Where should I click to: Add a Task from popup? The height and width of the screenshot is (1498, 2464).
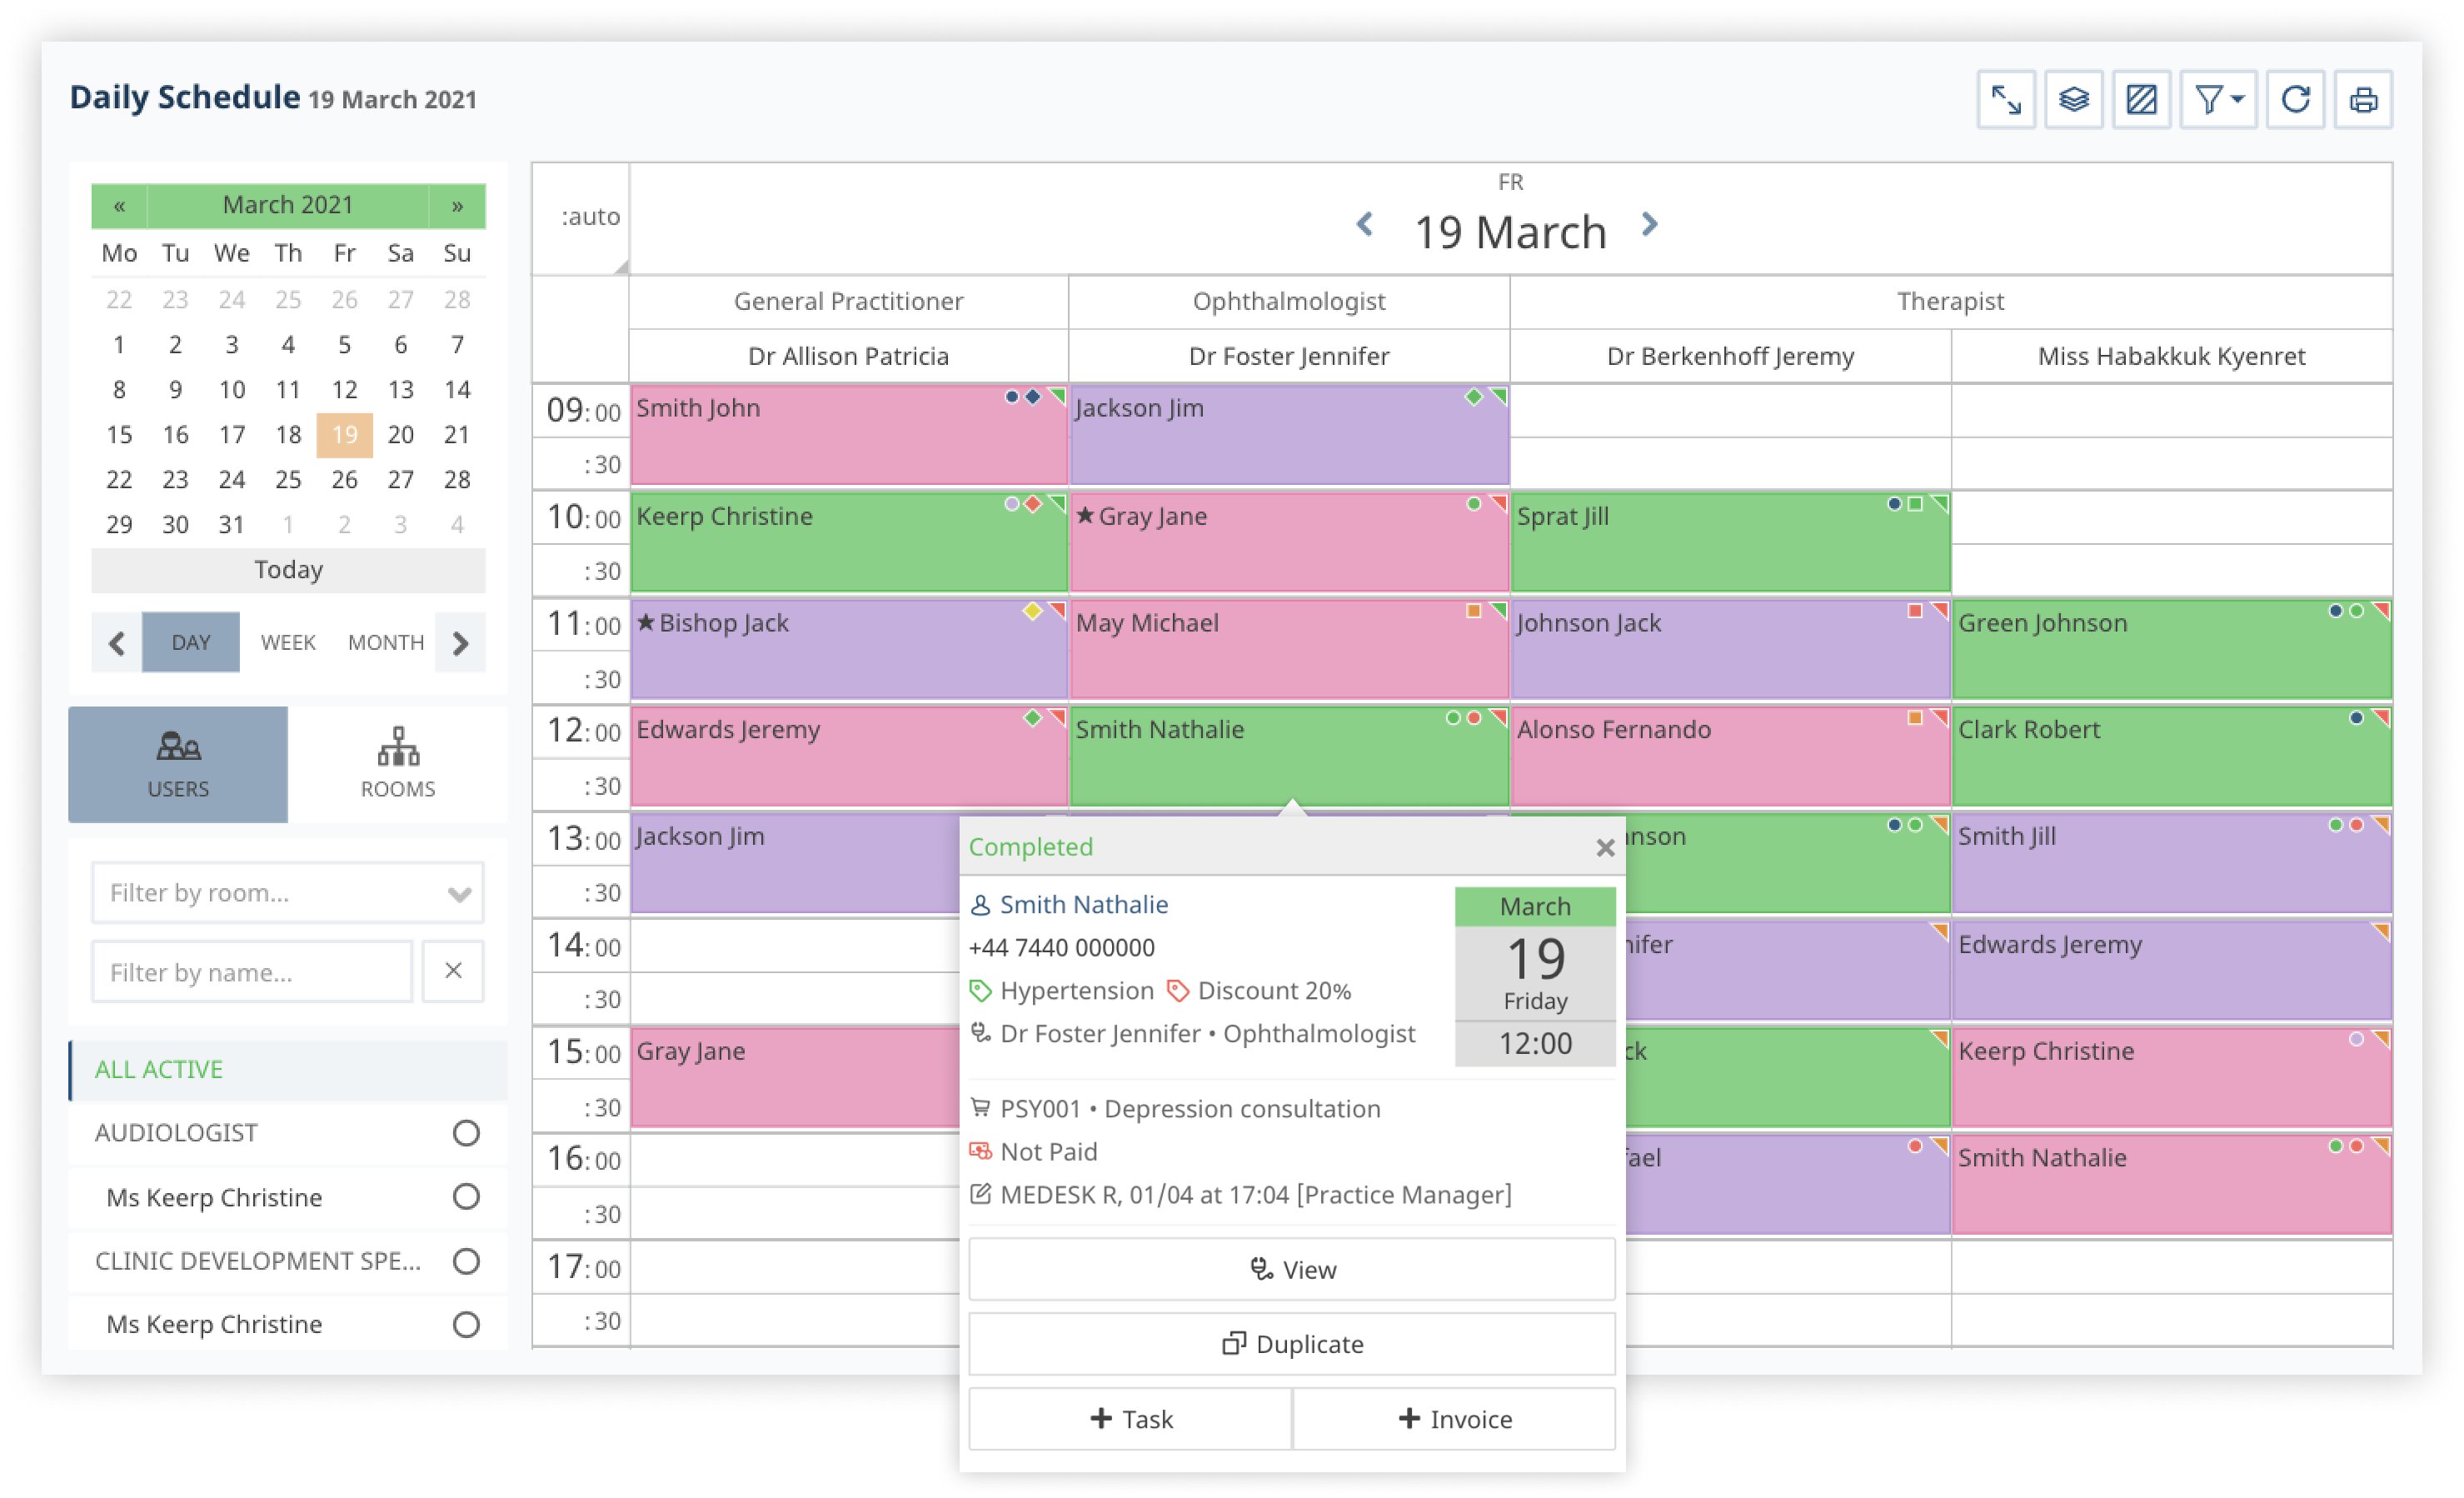pos(1130,1419)
